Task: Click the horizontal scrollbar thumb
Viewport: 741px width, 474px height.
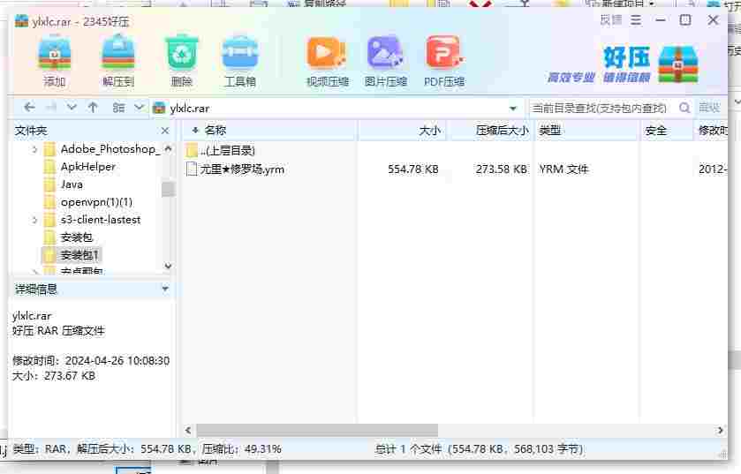Action: (x=317, y=430)
